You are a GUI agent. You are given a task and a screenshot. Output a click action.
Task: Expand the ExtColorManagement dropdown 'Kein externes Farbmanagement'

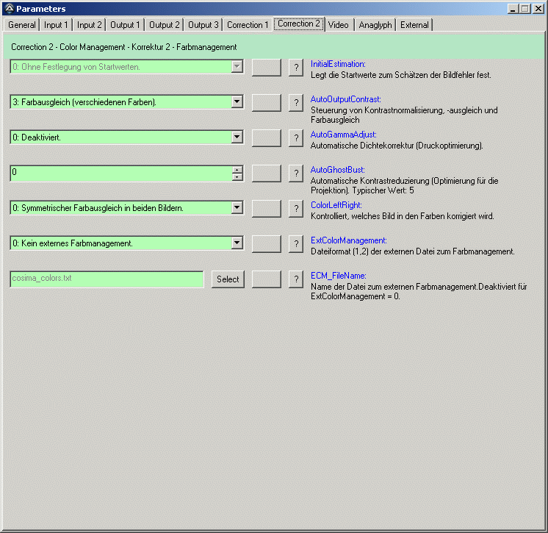pyautogui.click(x=237, y=243)
